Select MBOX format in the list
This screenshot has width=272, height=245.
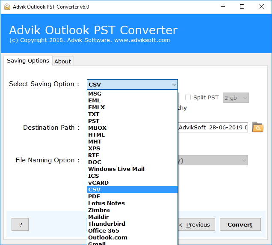pos(97,128)
